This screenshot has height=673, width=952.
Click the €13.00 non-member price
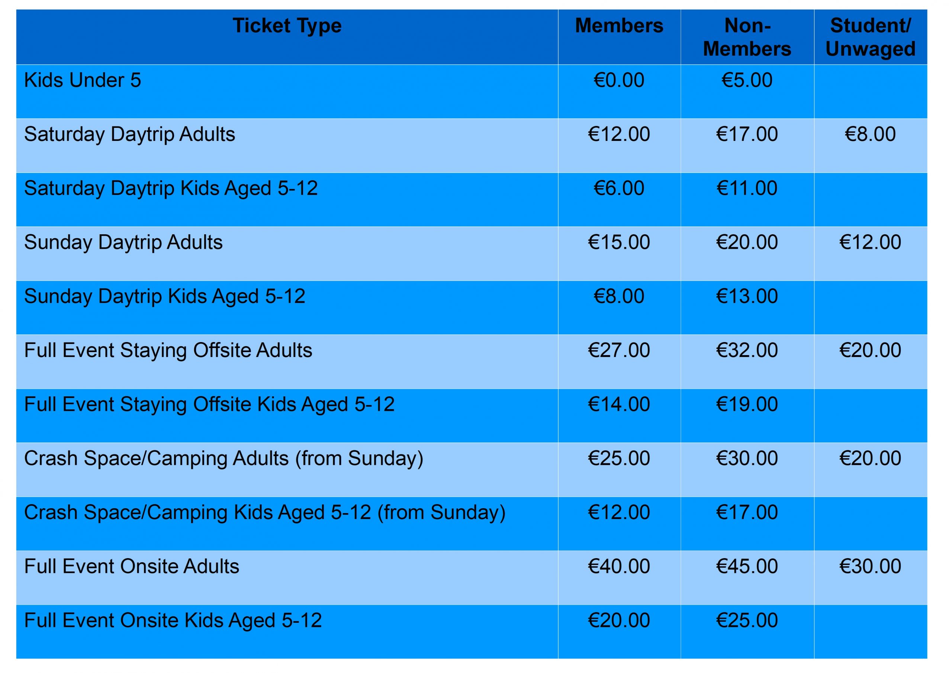pos(747,296)
